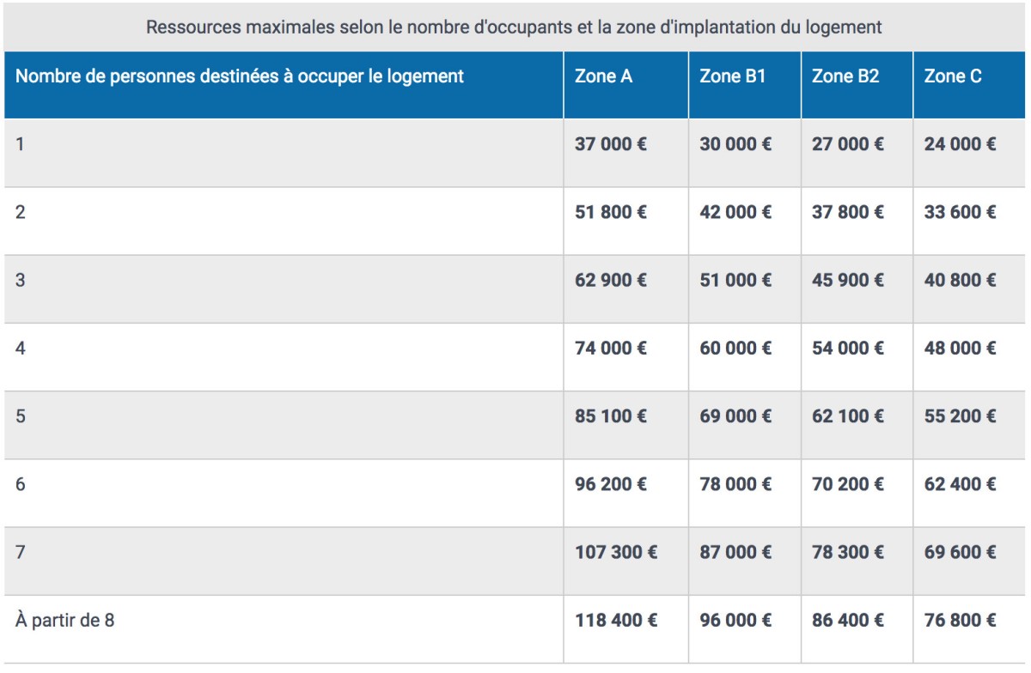Select the 45 900 € cell
1031x673 pixels.
[847, 280]
